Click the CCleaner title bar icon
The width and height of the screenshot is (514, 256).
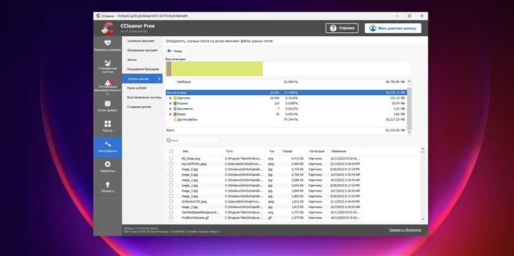(x=98, y=16)
